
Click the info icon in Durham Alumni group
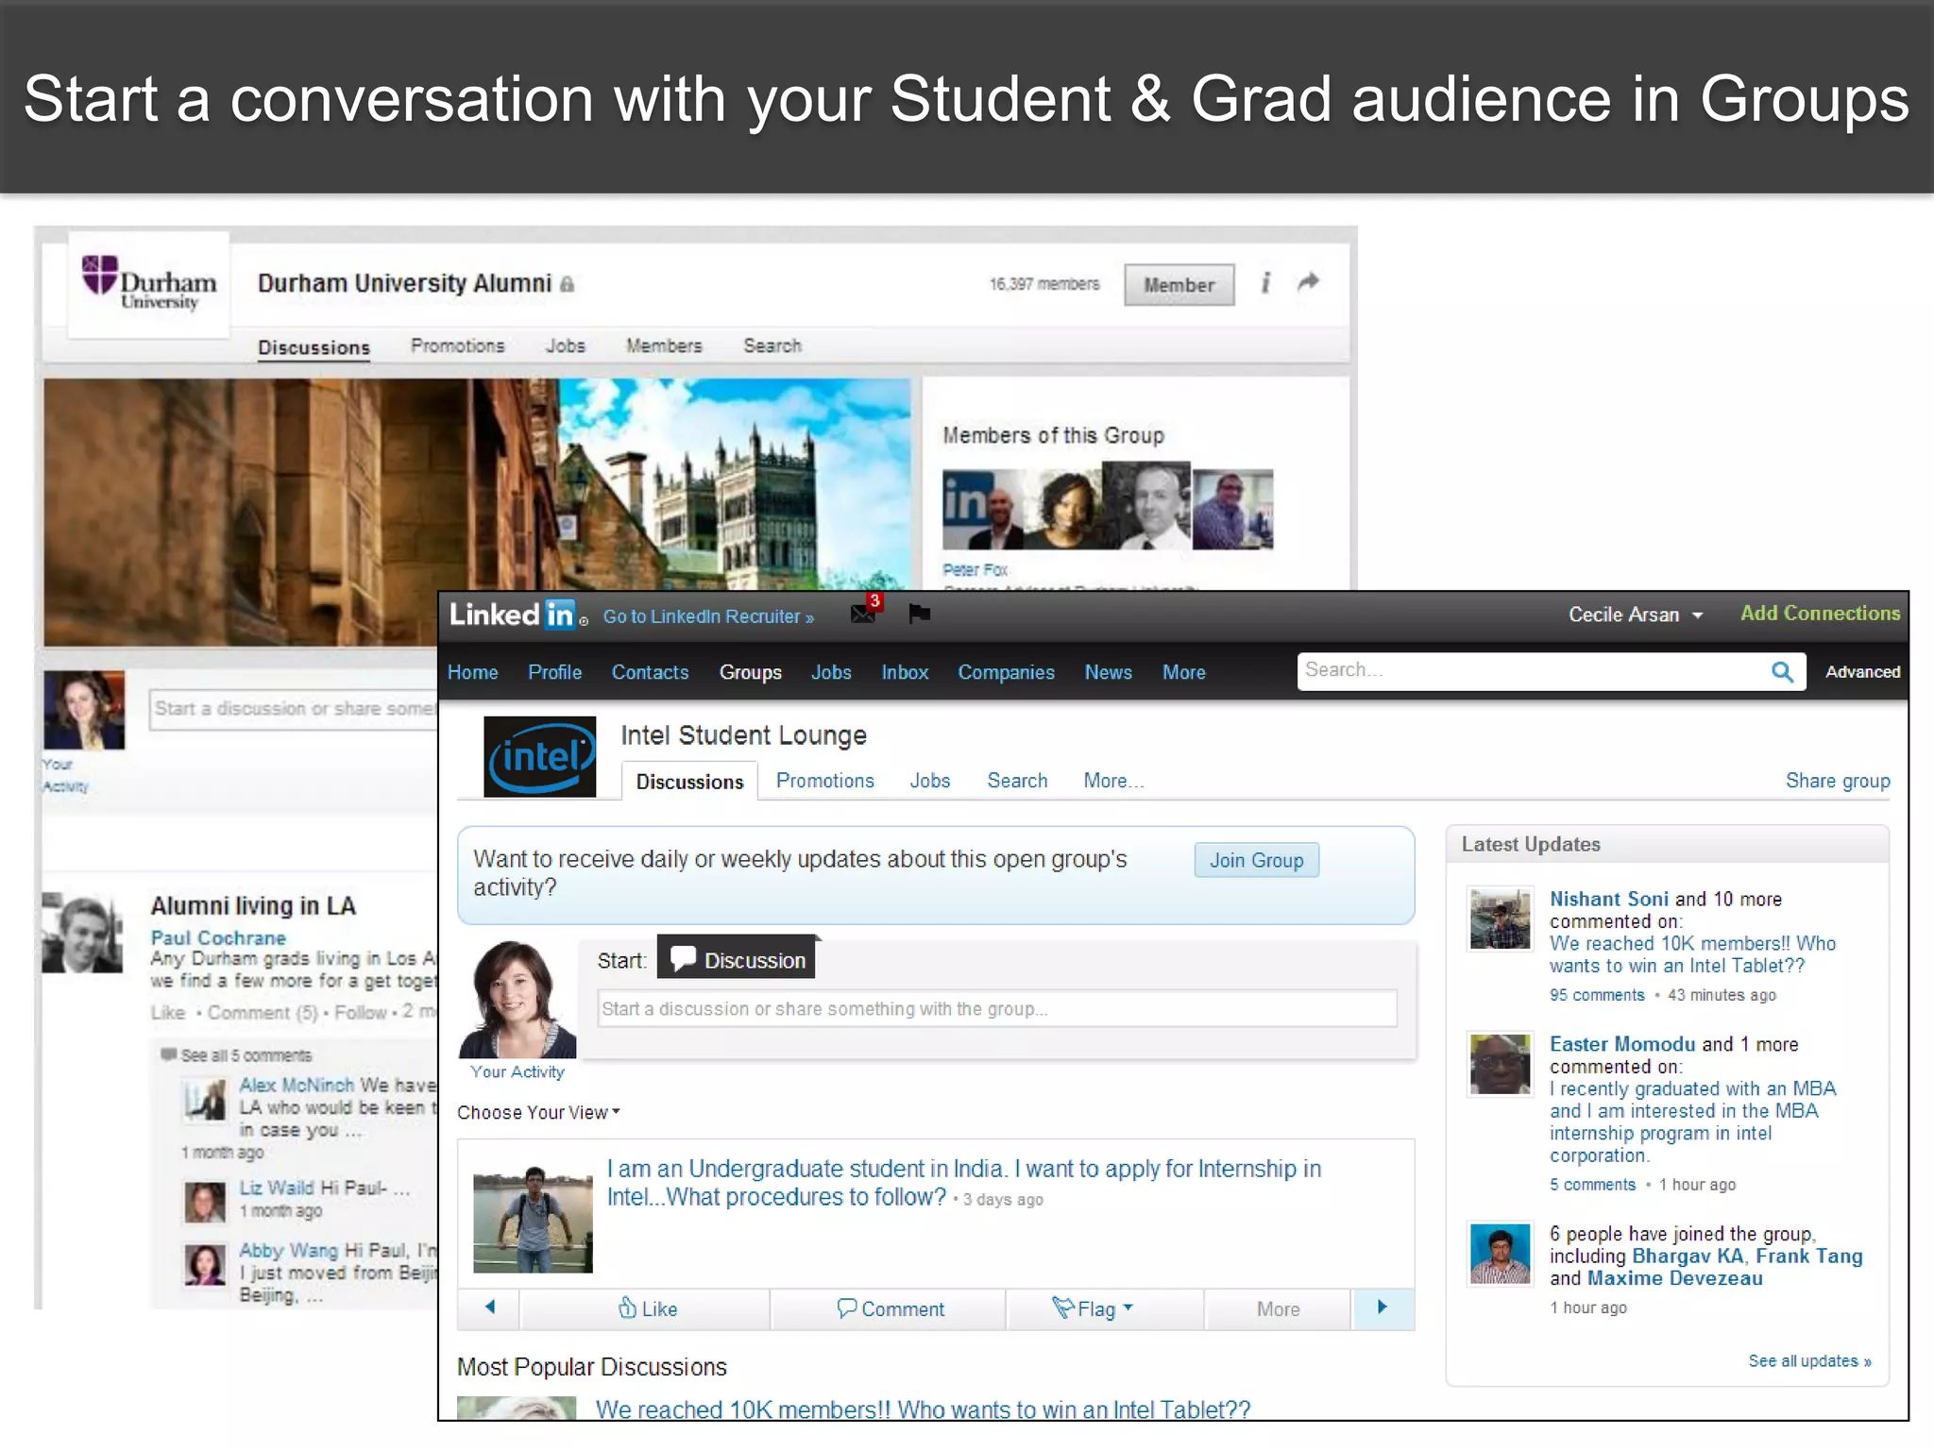click(x=1265, y=283)
